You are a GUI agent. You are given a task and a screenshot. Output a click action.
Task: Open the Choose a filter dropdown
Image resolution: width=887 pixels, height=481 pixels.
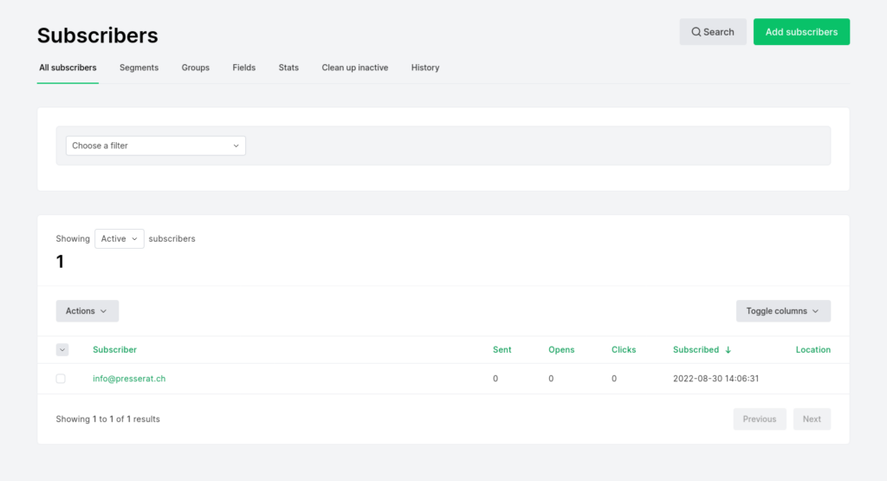(x=156, y=146)
